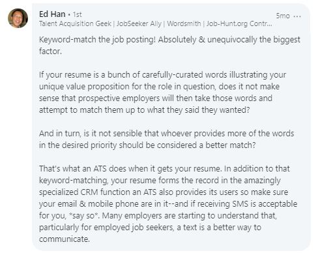Click the word "communicate." ending the comment
The width and height of the screenshot is (320, 253).
click(65, 239)
